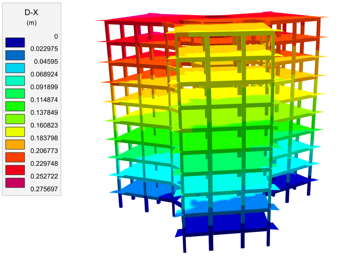The image size is (349, 265).
Task: Select the medium blue swatch above 0.022975
Action: (15, 55)
